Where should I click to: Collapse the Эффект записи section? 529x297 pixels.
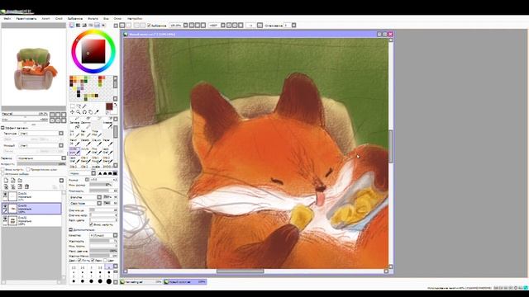(2, 128)
